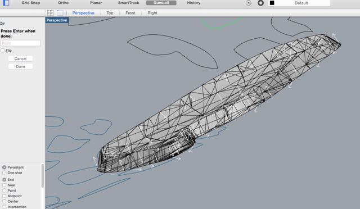Click the Done button
This screenshot has height=209, width=360.
20,66
